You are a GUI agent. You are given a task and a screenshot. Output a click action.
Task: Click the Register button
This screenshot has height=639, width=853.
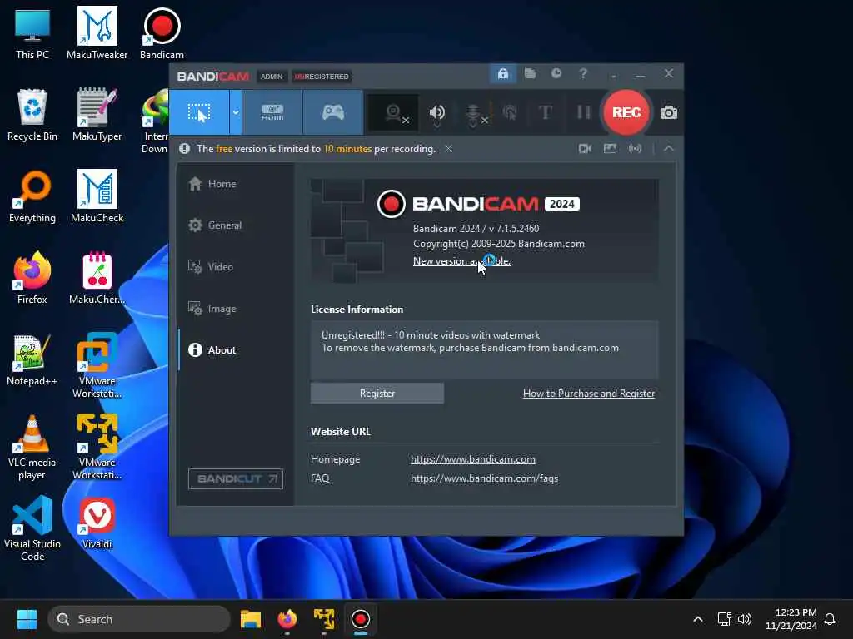click(x=377, y=394)
